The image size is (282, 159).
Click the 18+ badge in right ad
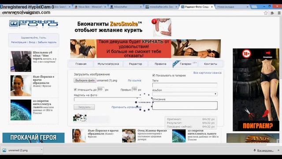tap(246, 54)
